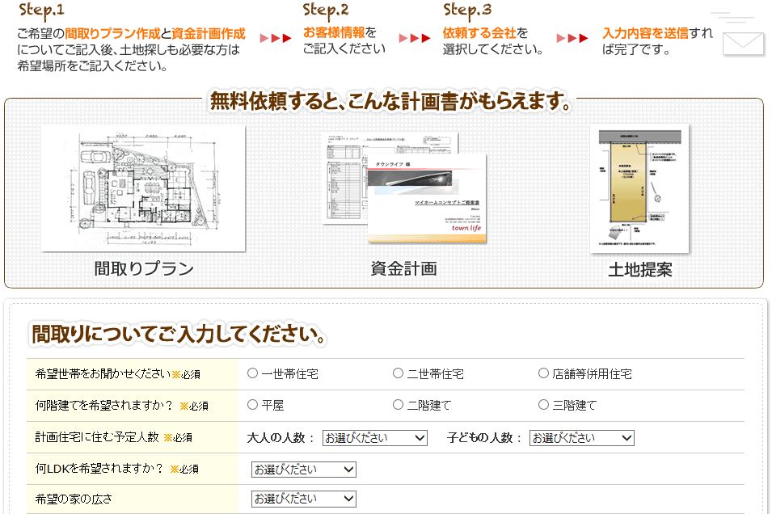Open 大人の人数 dropdown
The width and height of the screenshot is (772, 514).
pos(374,438)
